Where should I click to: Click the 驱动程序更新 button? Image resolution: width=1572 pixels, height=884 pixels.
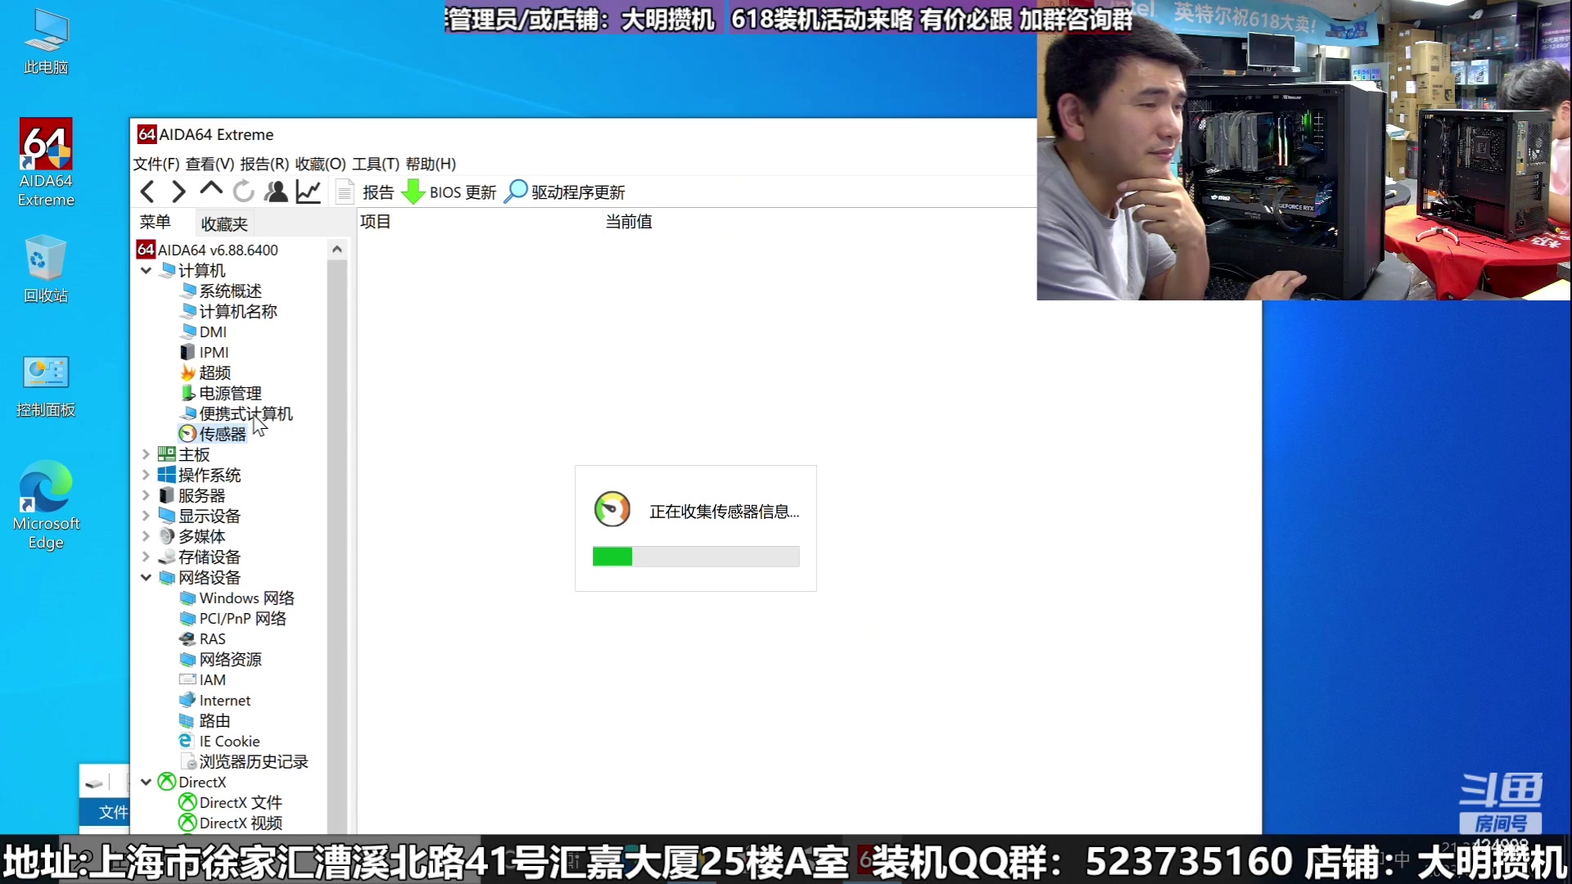tap(565, 192)
